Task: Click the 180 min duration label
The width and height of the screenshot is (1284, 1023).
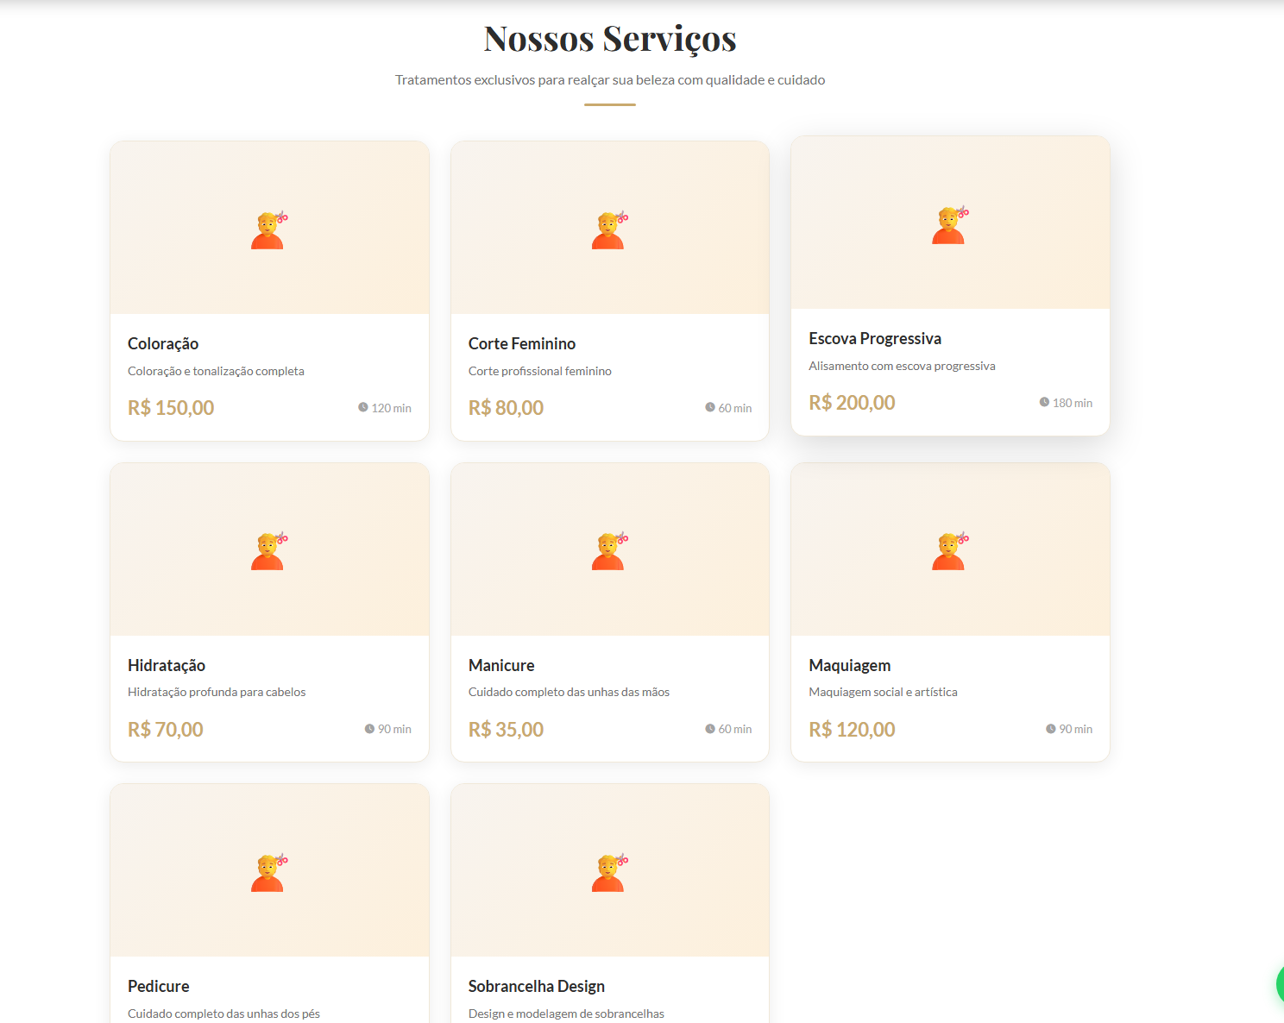Action: [x=1073, y=403]
